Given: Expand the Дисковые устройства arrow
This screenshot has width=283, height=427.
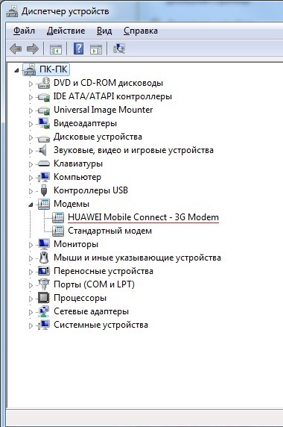Looking at the screenshot, I should (x=31, y=137).
